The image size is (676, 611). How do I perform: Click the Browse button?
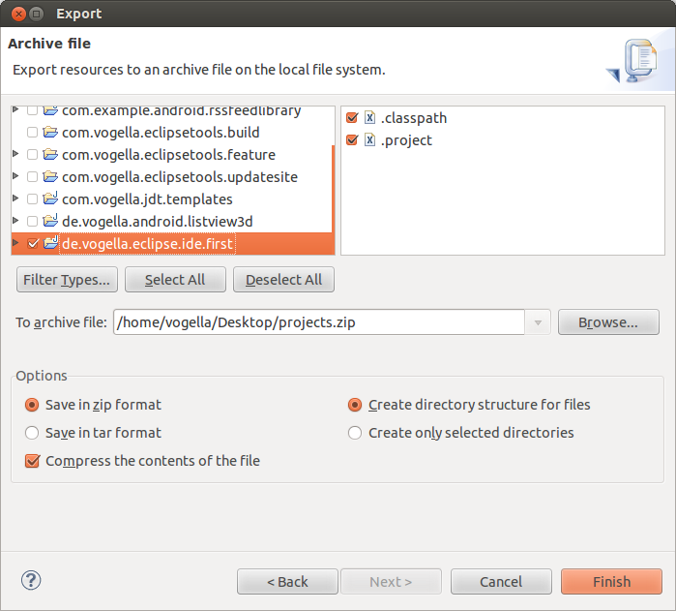tap(608, 322)
